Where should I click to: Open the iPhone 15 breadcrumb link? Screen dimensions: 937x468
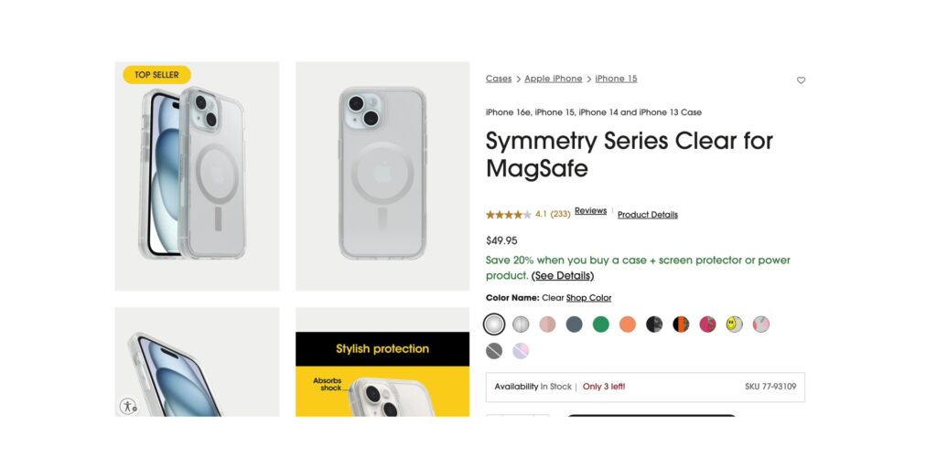point(616,79)
